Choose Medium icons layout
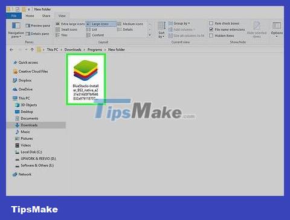Viewport: 290px width, 220px height. [x=130, y=24]
